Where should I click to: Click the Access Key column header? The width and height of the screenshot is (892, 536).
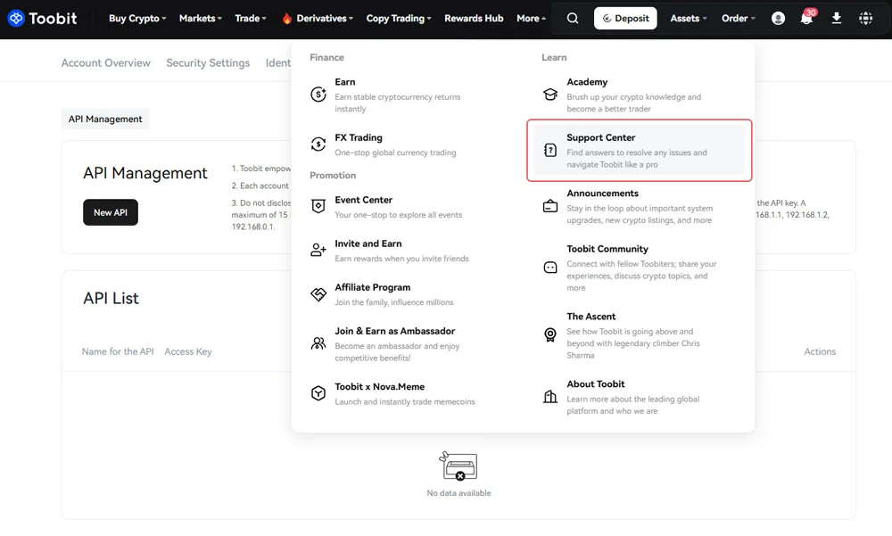[x=188, y=351]
